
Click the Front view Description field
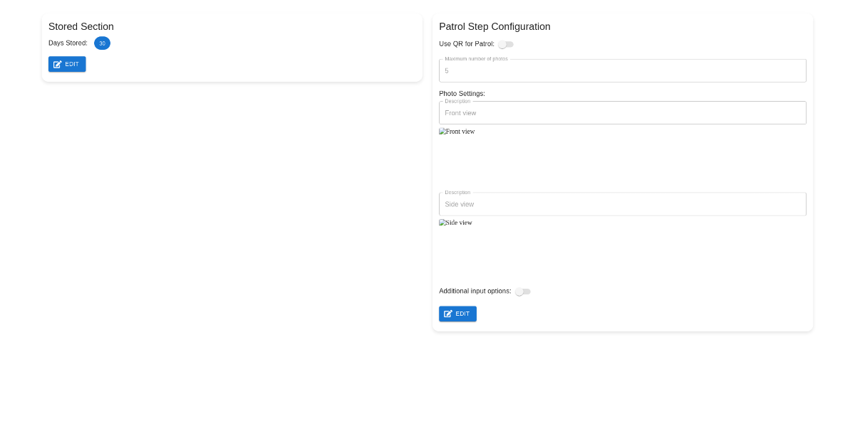pyautogui.click(x=622, y=112)
